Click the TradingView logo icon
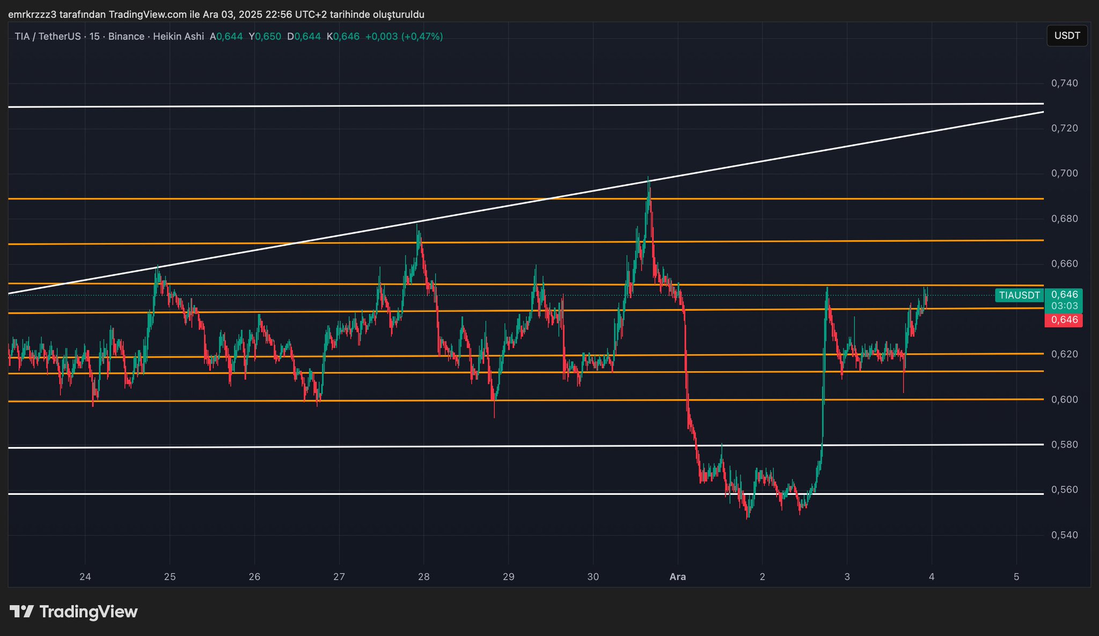The width and height of the screenshot is (1099, 636). [21, 611]
